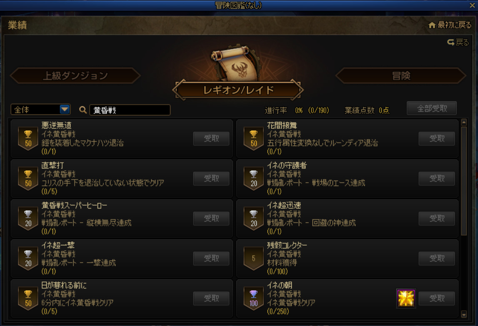478x326 pixels.
Task: Click the golden star reward item icon
Action: pos(406,298)
